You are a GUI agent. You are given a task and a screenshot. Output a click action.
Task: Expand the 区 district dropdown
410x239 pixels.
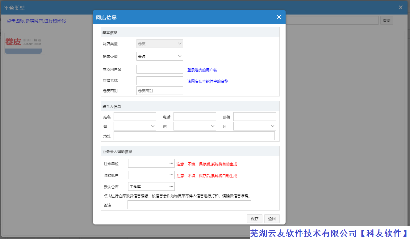255,126
